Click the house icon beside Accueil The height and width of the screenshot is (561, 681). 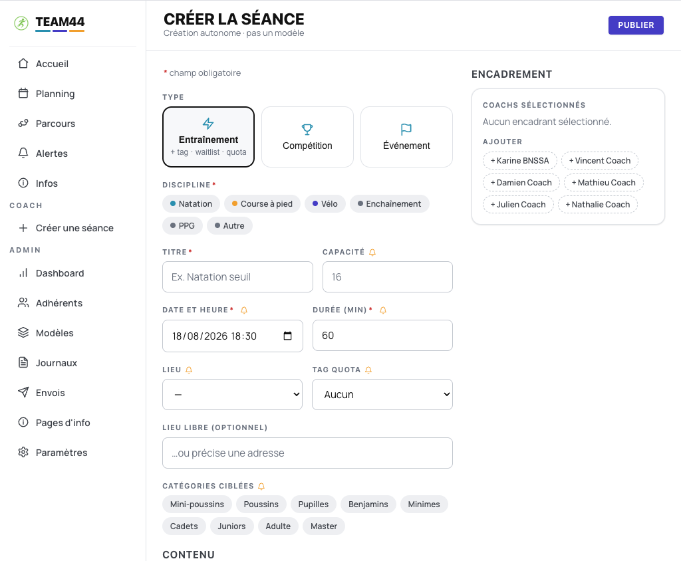coord(23,63)
